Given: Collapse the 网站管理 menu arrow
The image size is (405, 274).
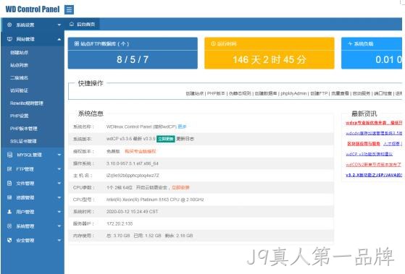Looking at the screenshot, I should tap(59, 39).
